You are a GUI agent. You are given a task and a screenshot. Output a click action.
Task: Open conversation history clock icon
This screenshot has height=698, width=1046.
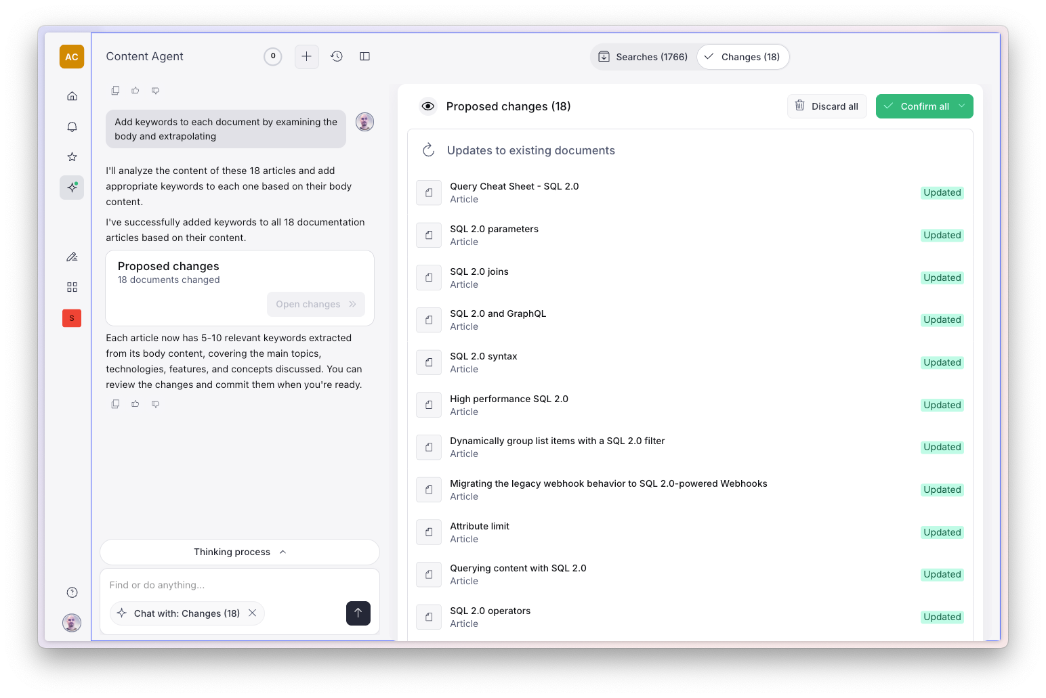pyautogui.click(x=336, y=56)
